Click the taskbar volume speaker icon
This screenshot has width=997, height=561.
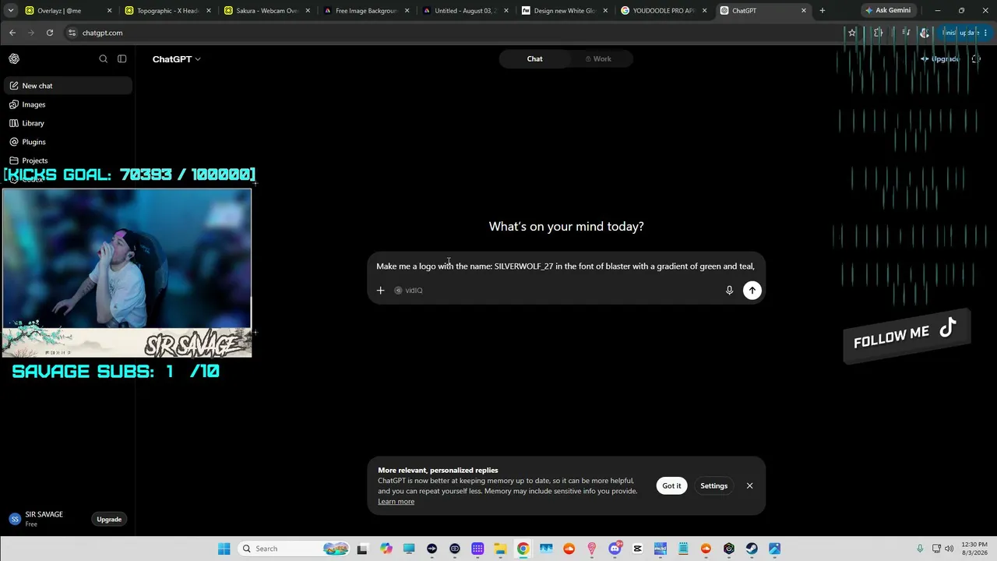click(949, 549)
